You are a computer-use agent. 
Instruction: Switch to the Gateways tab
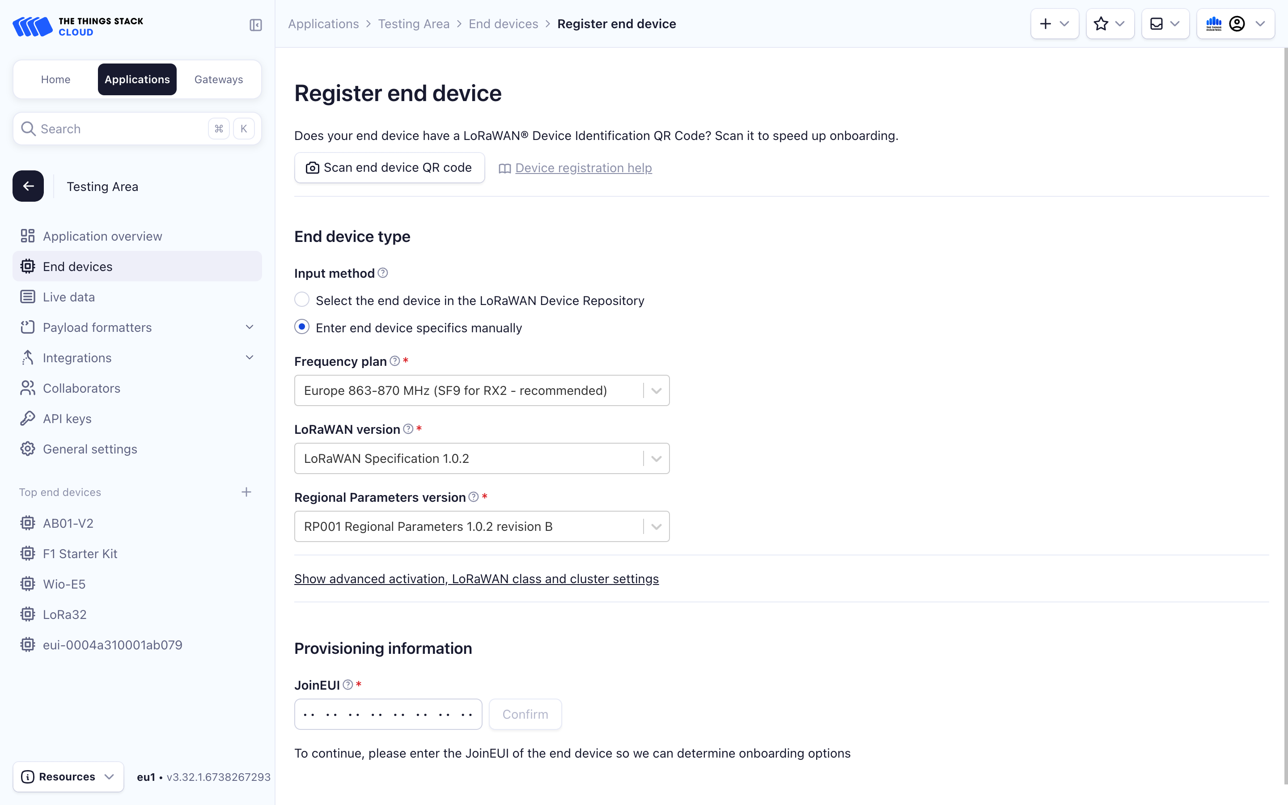point(218,79)
